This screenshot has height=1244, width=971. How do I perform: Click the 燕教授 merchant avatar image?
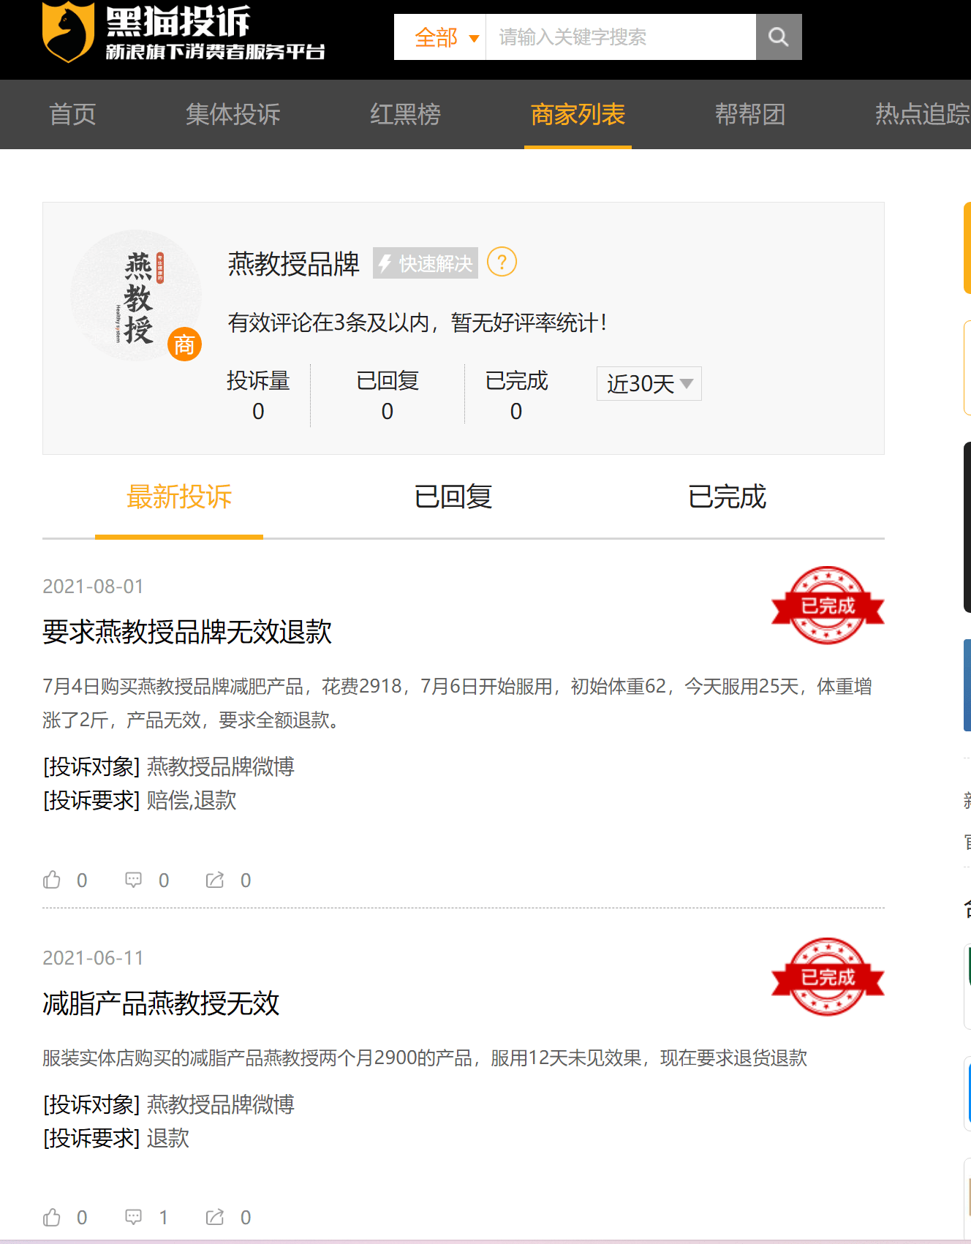pyautogui.click(x=136, y=295)
